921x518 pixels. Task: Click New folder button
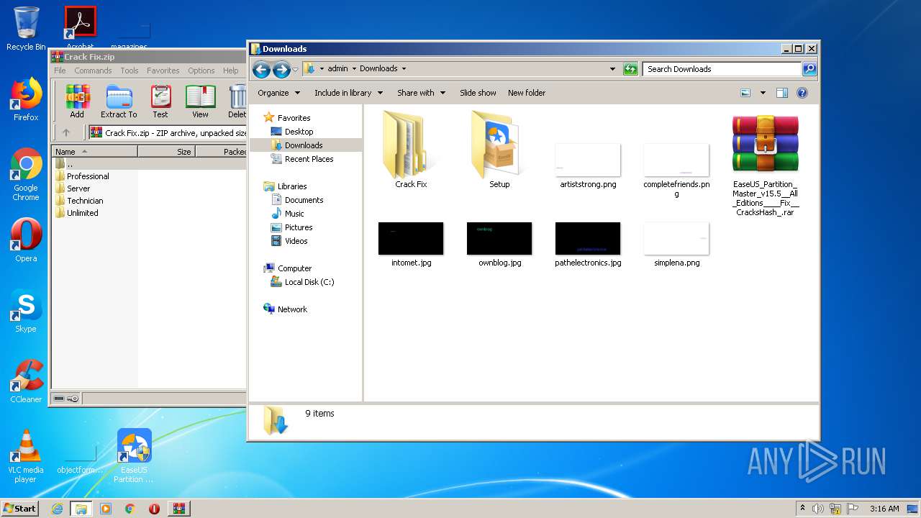pos(527,93)
